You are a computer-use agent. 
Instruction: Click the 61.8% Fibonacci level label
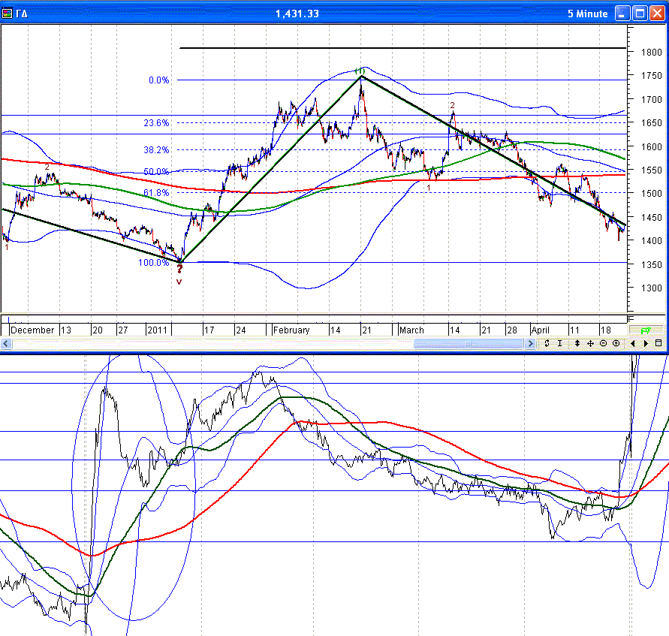pyautogui.click(x=156, y=193)
